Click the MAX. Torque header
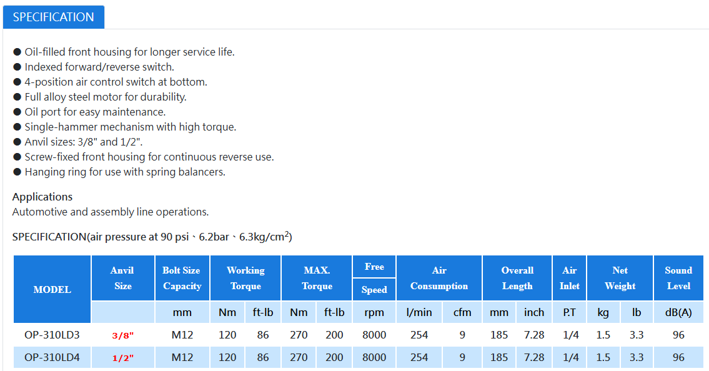The width and height of the screenshot is (709, 371). click(x=317, y=278)
